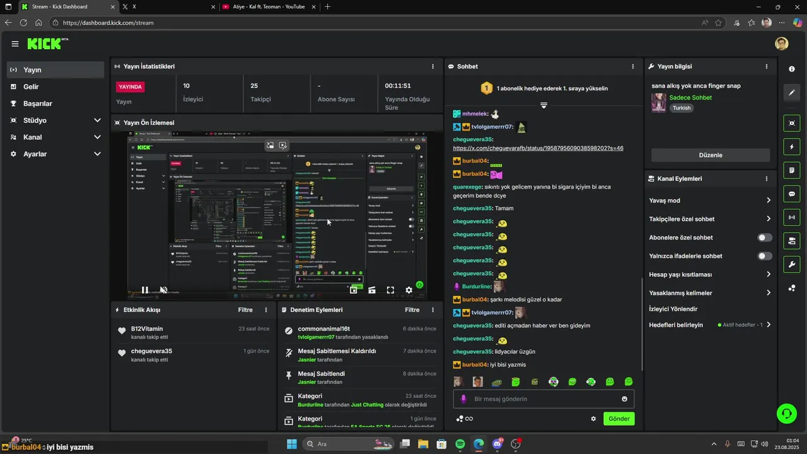Click the play-in-window overlay icon on preview

283,145
